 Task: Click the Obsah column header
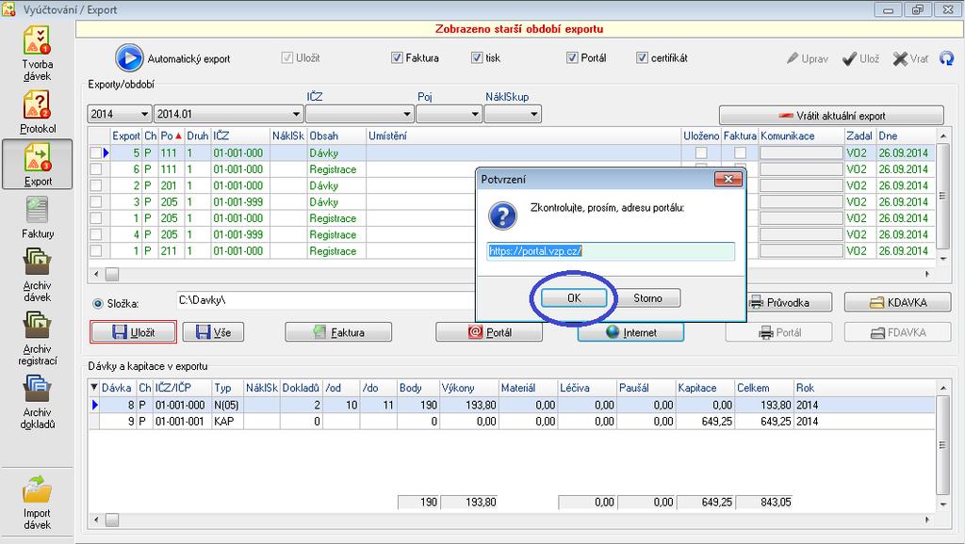(336, 136)
